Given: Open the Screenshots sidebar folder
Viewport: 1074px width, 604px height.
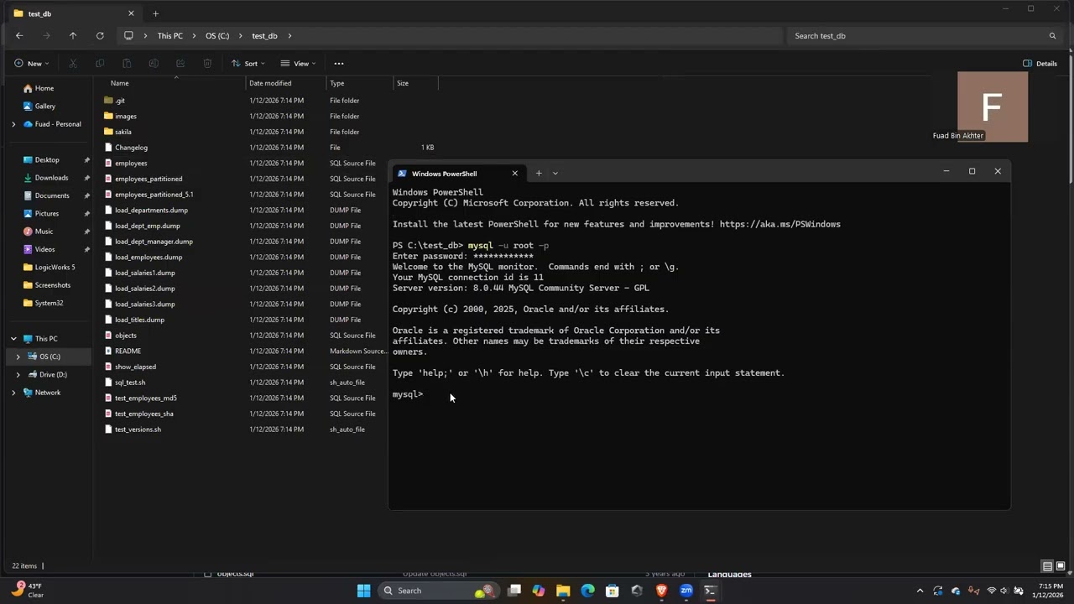Looking at the screenshot, I should click(x=53, y=285).
